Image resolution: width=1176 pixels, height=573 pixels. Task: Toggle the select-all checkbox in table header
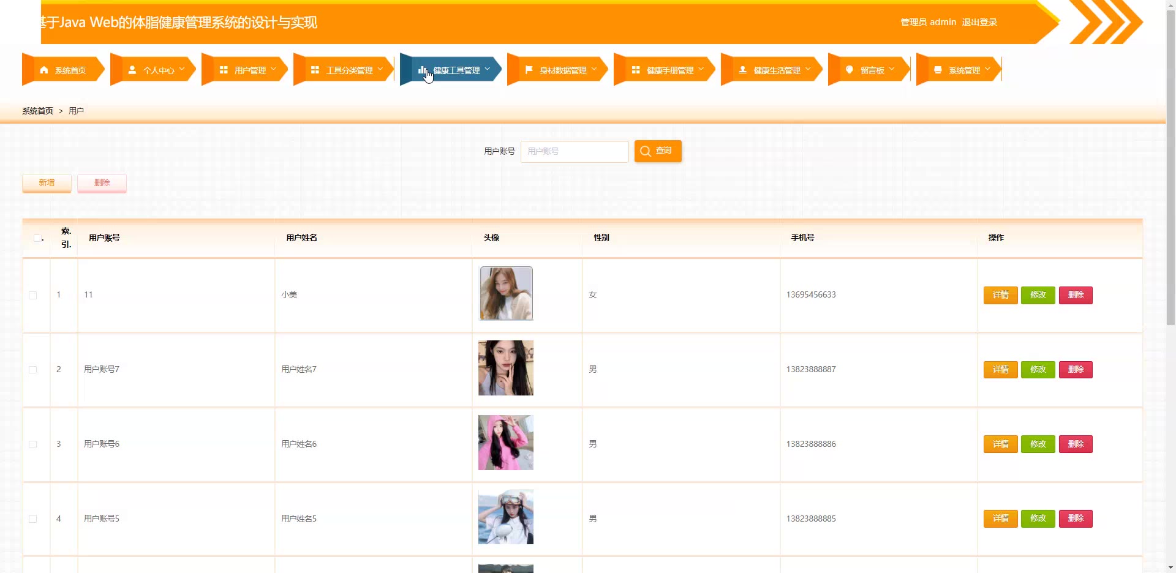pyautogui.click(x=37, y=238)
